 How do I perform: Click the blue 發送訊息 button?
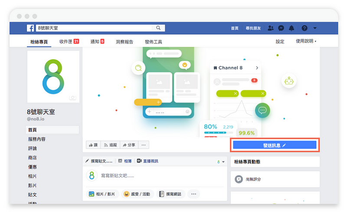[275, 145]
